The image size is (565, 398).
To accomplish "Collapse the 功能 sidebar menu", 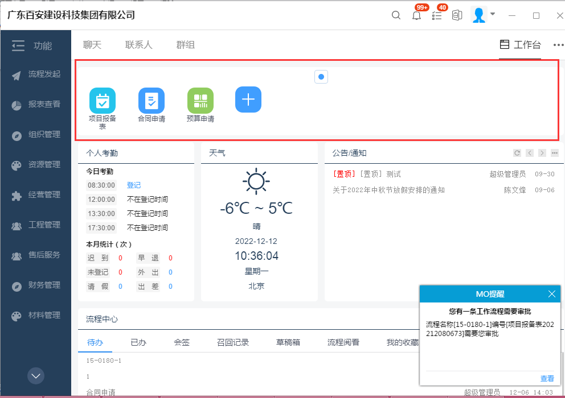I will pos(18,45).
